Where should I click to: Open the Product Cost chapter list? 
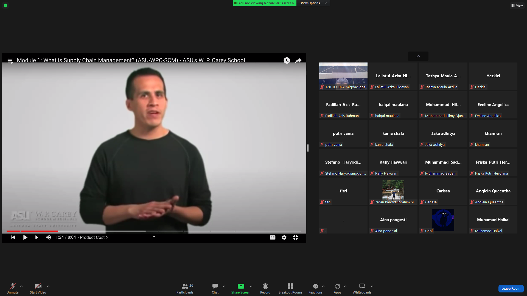tap(94, 237)
